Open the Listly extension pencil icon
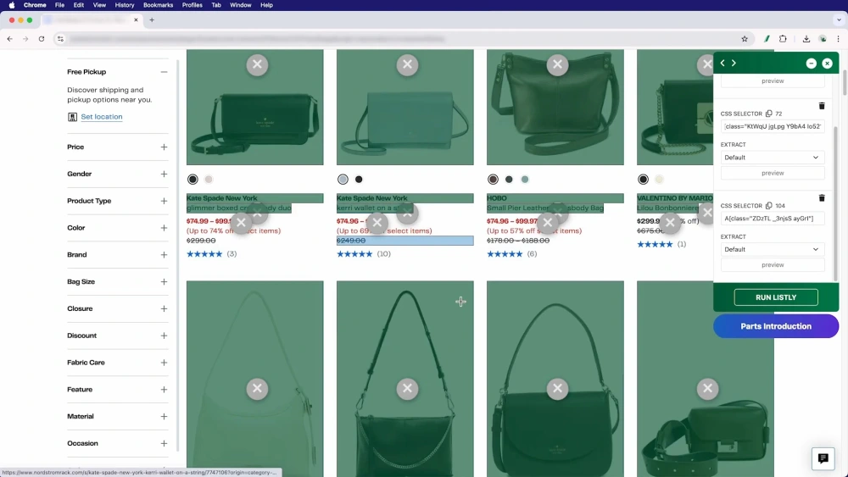Viewport: 848px width, 477px height. (x=767, y=39)
